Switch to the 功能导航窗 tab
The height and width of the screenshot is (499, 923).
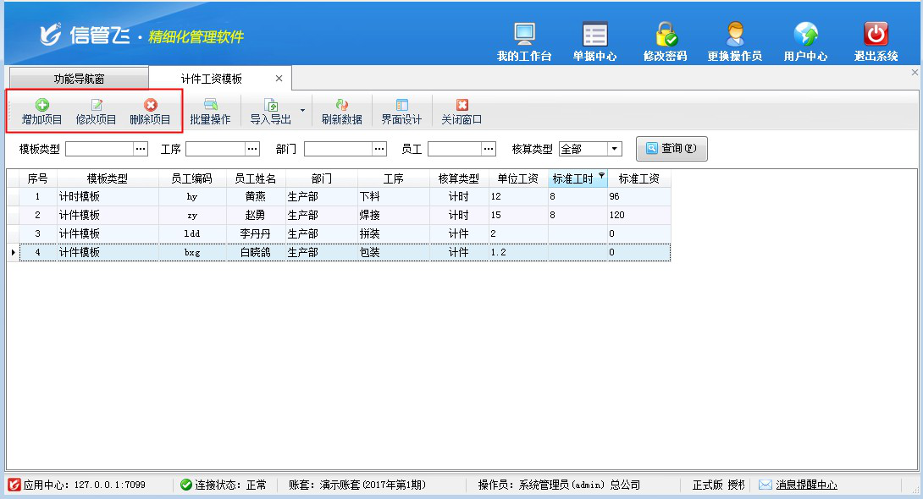pyautogui.click(x=79, y=79)
